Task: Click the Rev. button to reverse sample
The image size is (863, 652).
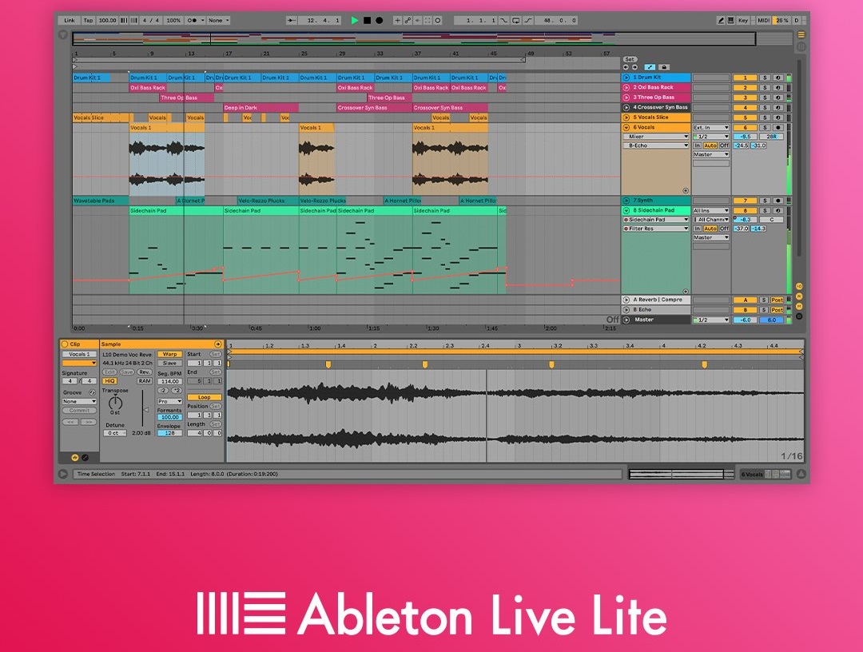Action: pos(144,372)
